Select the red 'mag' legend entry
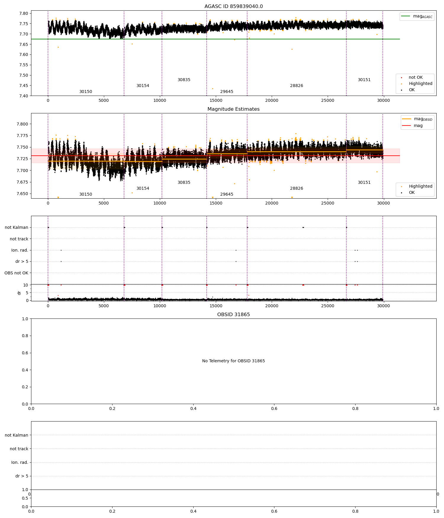 pyautogui.click(x=418, y=126)
